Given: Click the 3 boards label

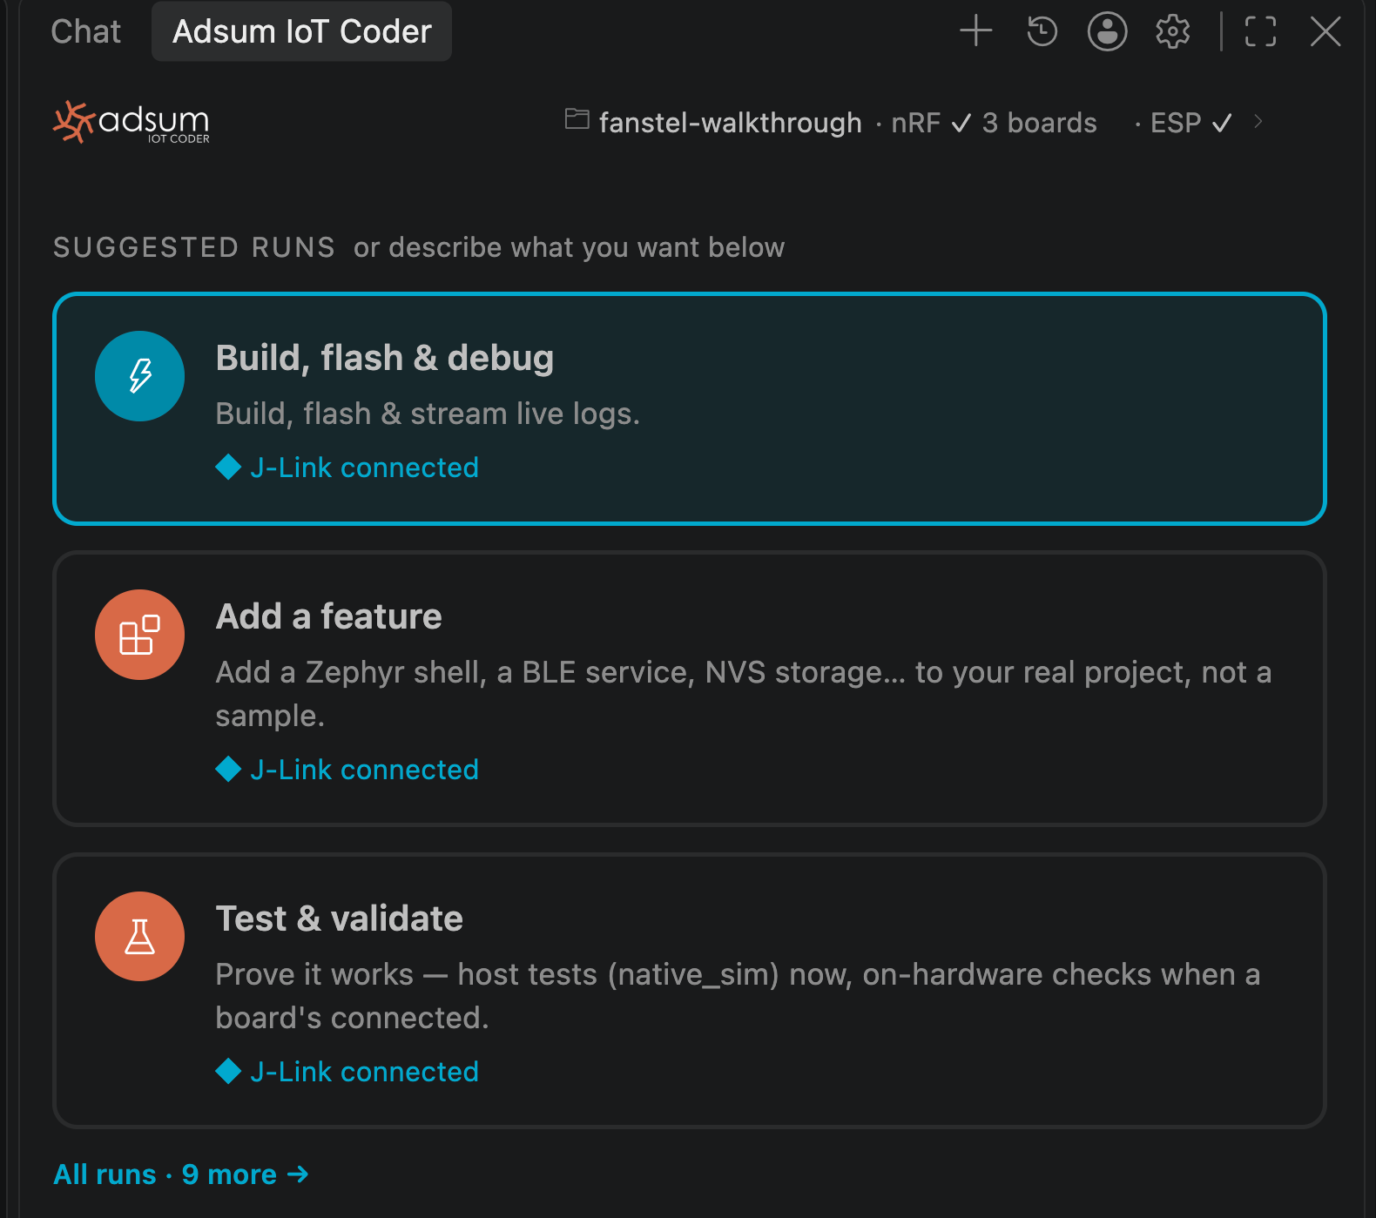Looking at the screenshot, I should point(1040,123).
